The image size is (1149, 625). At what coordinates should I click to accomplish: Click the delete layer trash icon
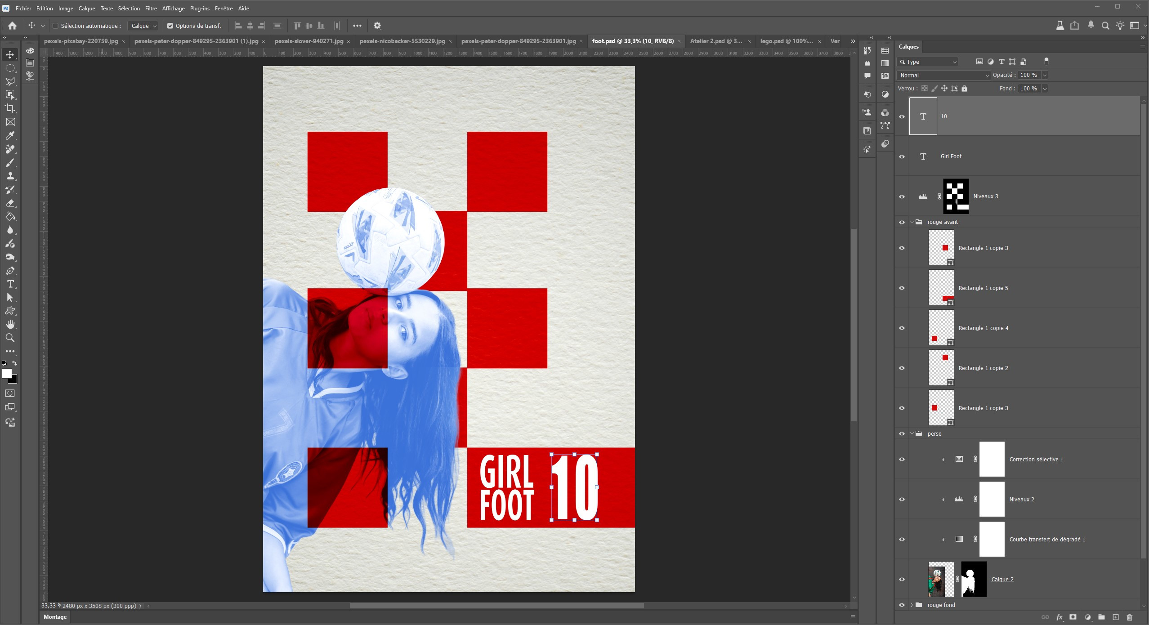tap(1130, 617)
